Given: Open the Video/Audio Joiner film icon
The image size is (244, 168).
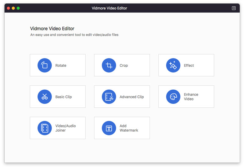Looking at the screenshot, I should pos(45,128).
